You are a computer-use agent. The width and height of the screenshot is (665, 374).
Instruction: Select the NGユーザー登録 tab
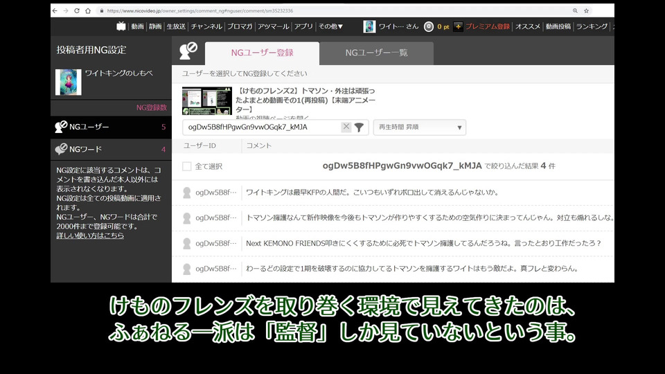(262, 53)
